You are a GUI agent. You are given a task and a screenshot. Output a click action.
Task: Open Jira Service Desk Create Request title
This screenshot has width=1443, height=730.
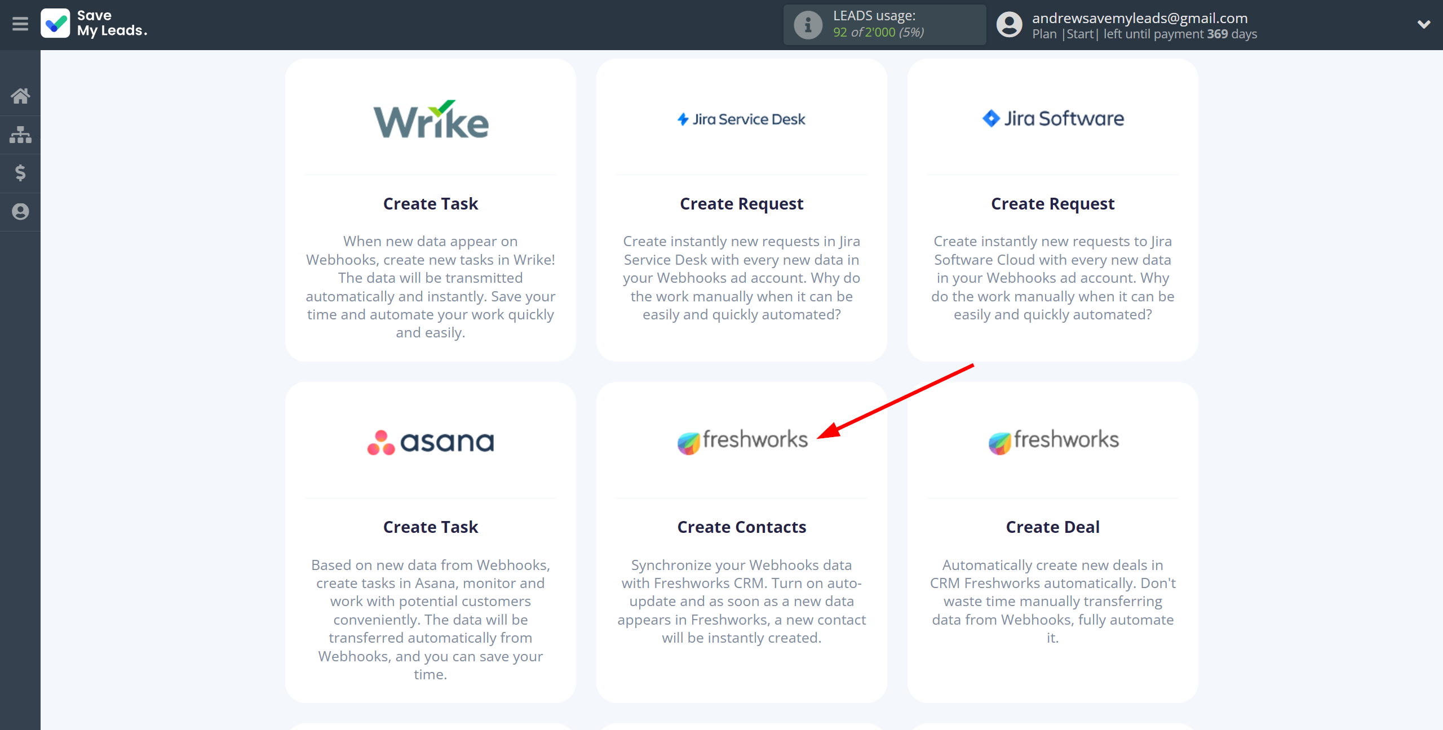click(x=742, y=203)
